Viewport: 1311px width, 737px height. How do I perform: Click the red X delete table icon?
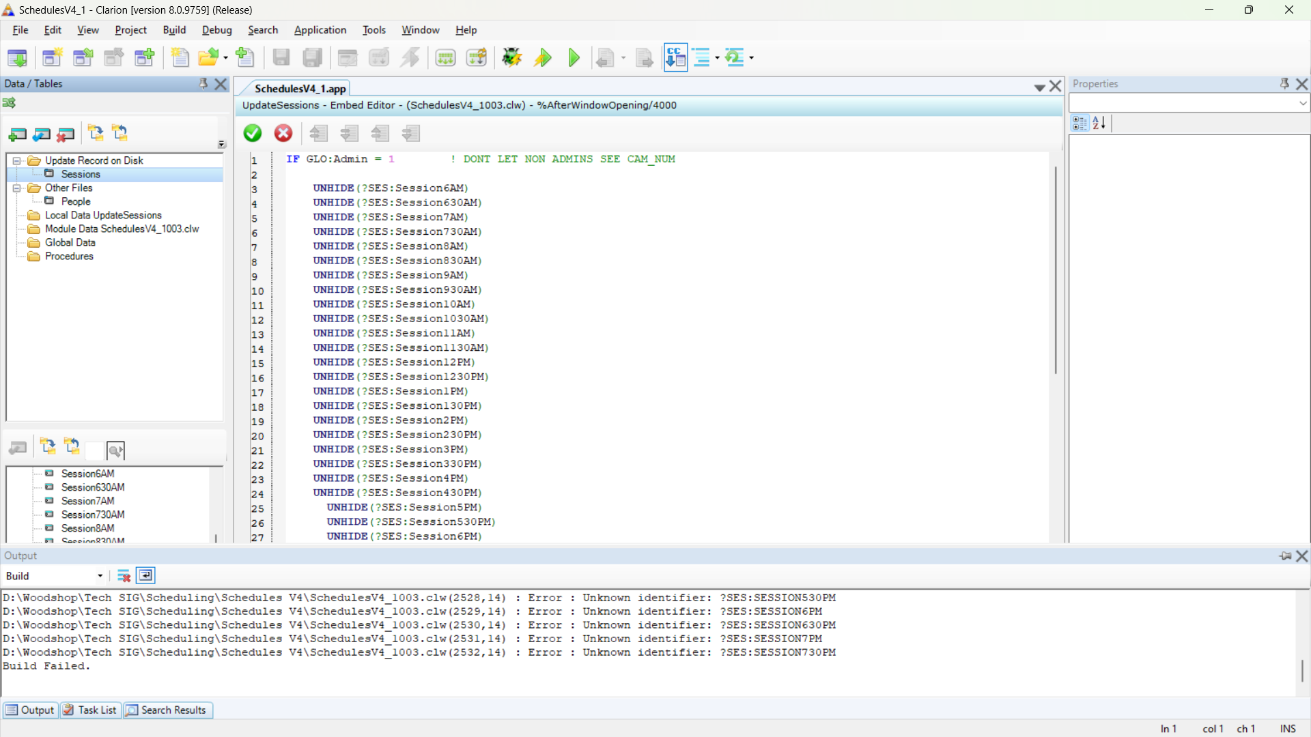coord(66,134)
